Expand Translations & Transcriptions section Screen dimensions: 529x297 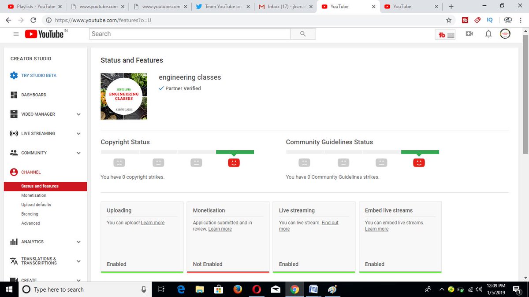pos(78,261)
